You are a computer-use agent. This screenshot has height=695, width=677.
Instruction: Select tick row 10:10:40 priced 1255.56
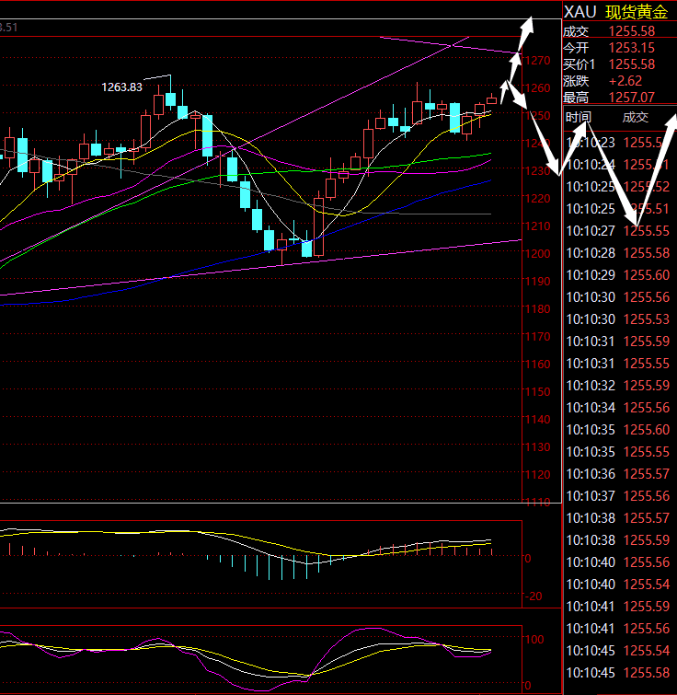(x=619, y=562)
